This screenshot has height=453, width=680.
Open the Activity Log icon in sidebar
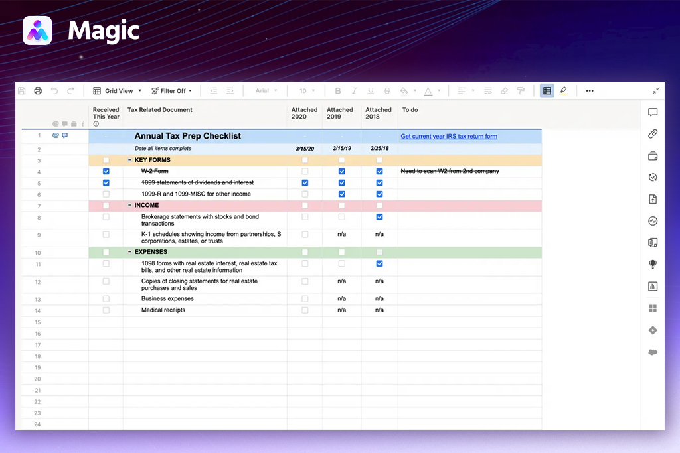pos(653,221)
